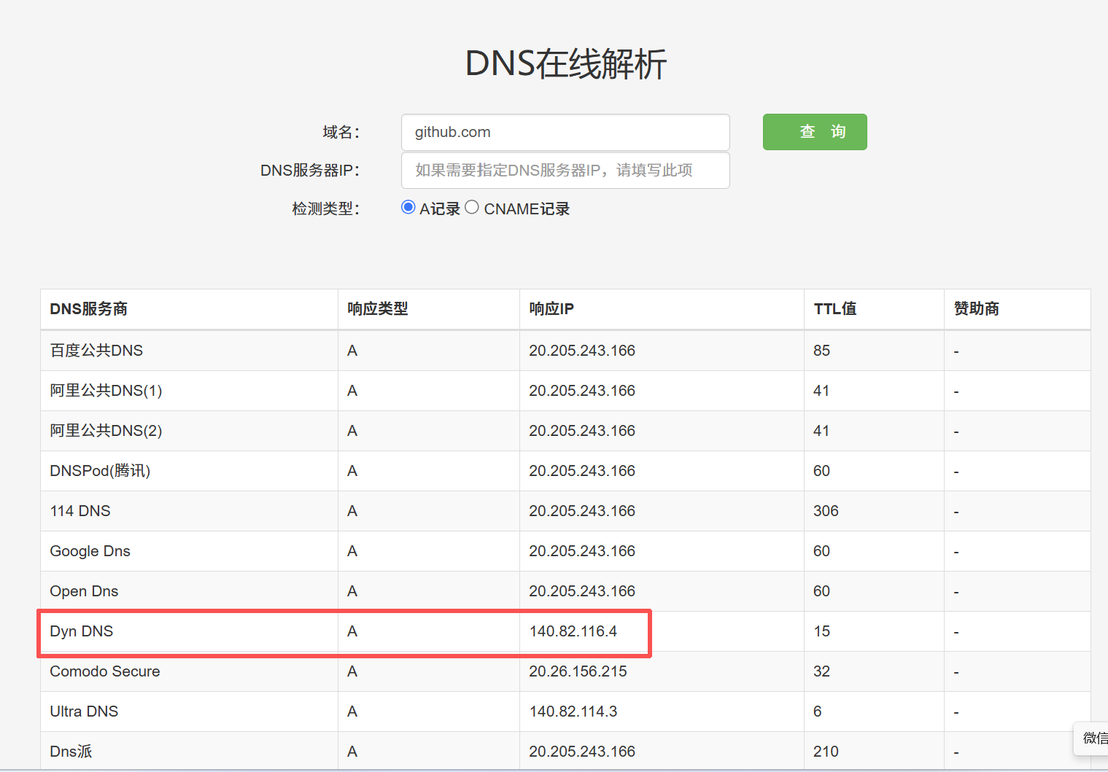Click the Google Dns row entry

pyautogui.click(x=90, y=551)
